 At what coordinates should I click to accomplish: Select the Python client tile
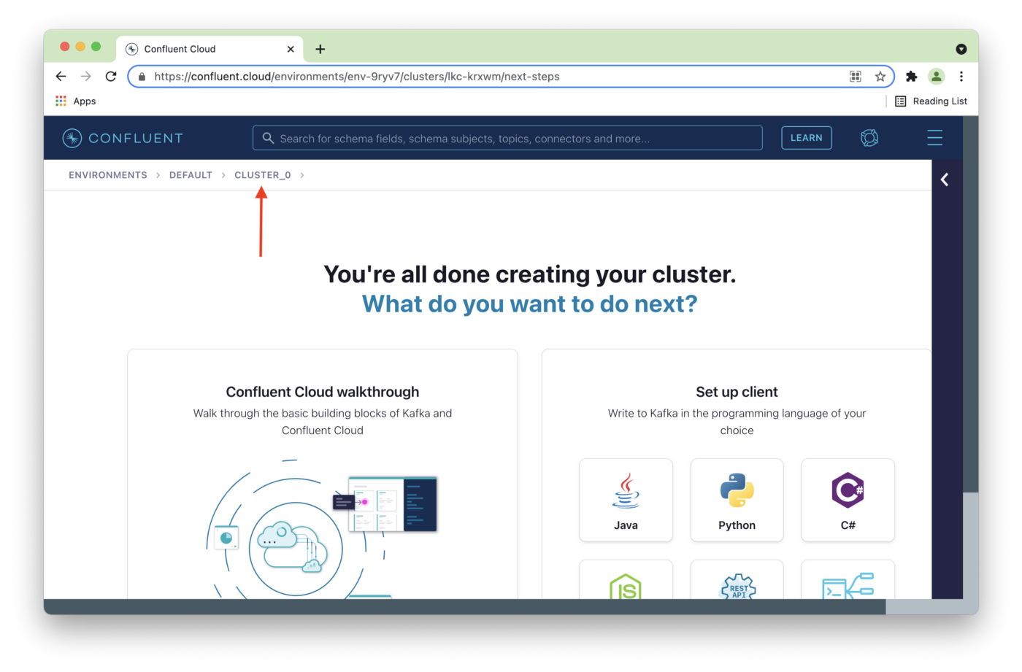click(737, 501)
